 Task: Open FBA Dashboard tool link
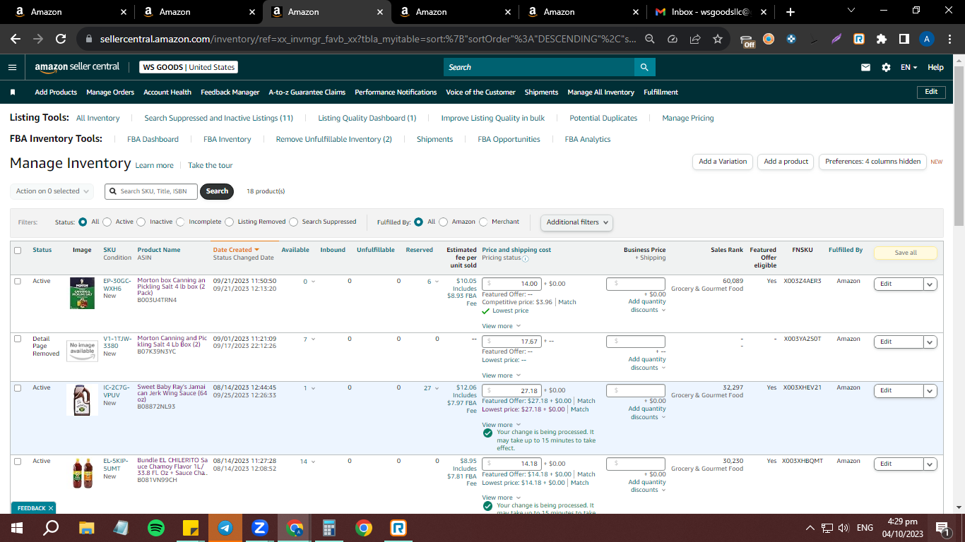click(153, 139)
